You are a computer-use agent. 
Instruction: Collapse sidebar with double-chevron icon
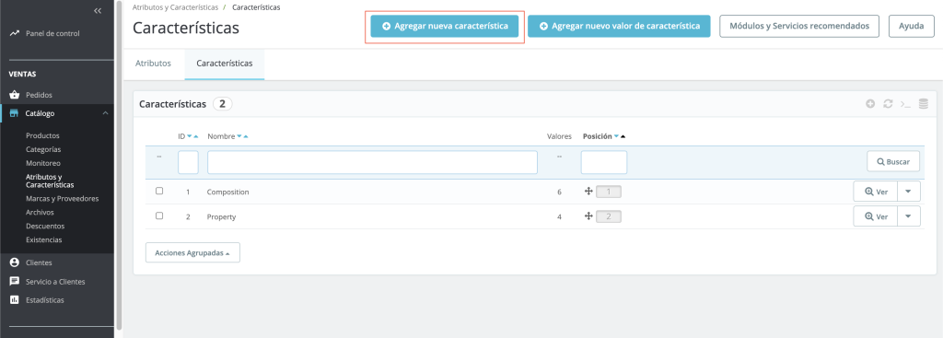[98, 11]
